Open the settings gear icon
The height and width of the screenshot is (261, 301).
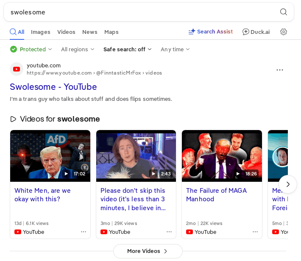pos(284,32)
